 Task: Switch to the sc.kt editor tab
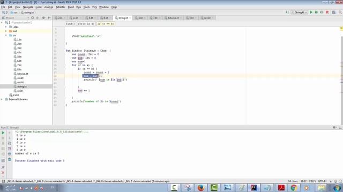click(x=76, y=18)
